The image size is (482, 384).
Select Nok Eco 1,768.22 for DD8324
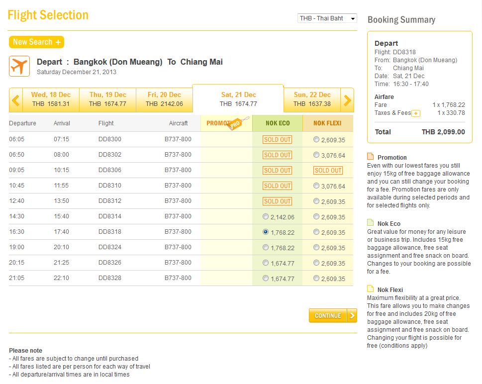click(x=266, y=247)
